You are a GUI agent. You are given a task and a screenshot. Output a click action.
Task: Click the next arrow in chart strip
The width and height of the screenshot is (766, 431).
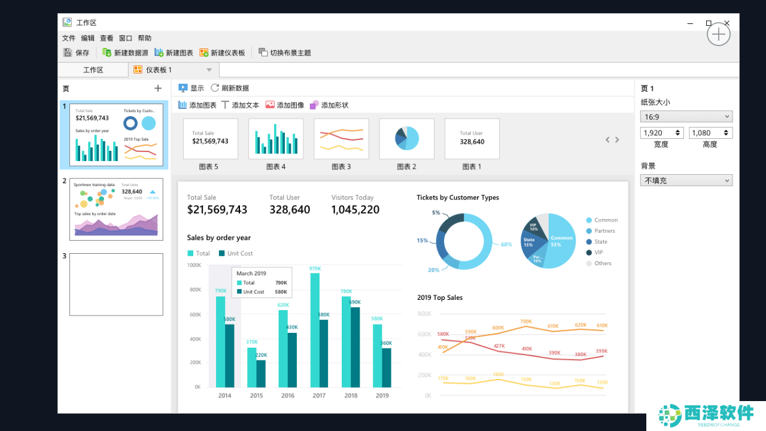click(617, 139)
